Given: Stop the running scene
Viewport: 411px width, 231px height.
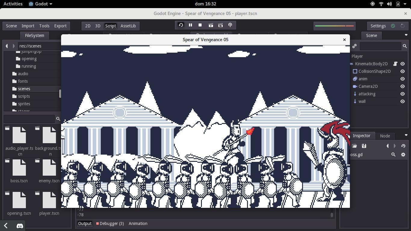Looking at the screenshot, I should [x=200, y=25].
